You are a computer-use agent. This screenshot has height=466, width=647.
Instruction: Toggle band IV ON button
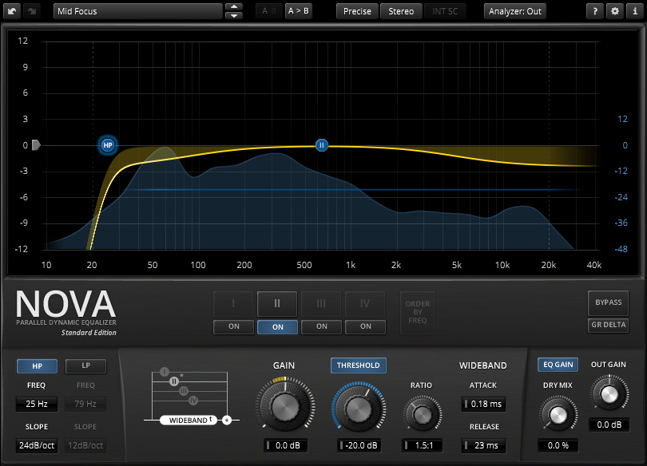click(x=366, y=326)
